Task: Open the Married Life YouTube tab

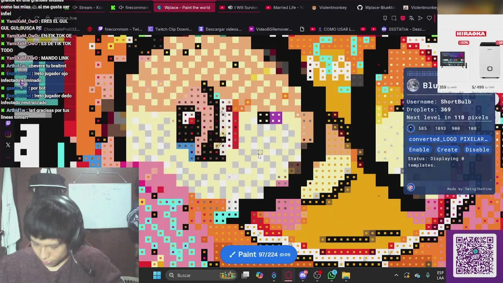Action: click(x=286, y=7)
